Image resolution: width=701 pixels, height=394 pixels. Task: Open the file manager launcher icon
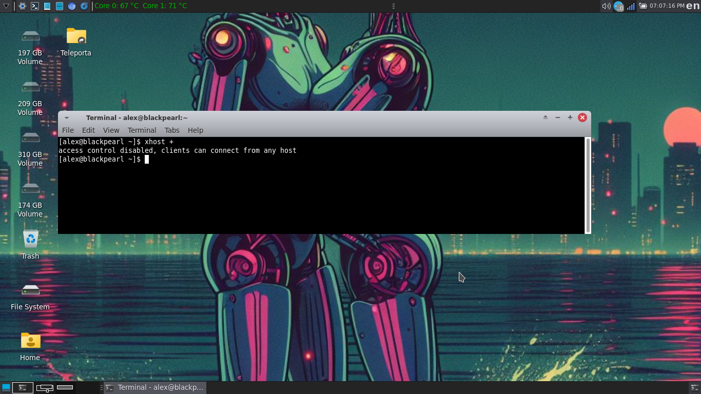(x=60, y=6)
